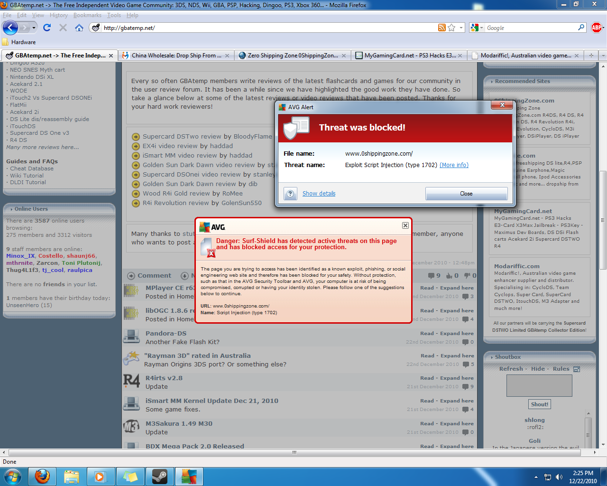Collapse the Online Users panel
Screen dimensions: 607x486
(11, 209)
